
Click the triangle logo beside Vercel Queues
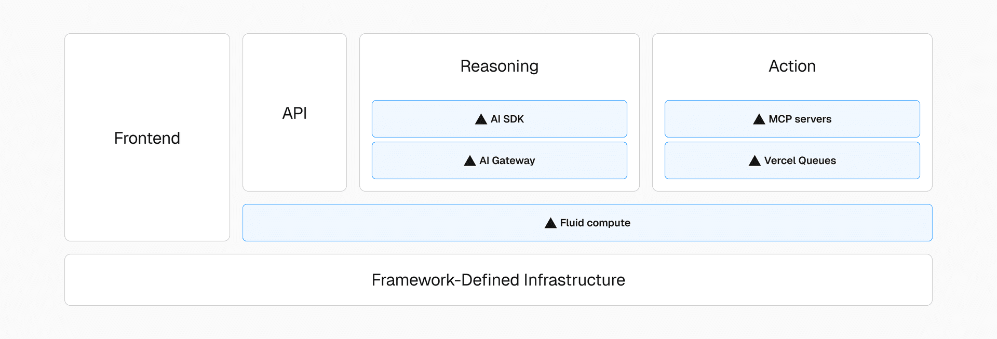pyautogui.click(x=755, y=161)
